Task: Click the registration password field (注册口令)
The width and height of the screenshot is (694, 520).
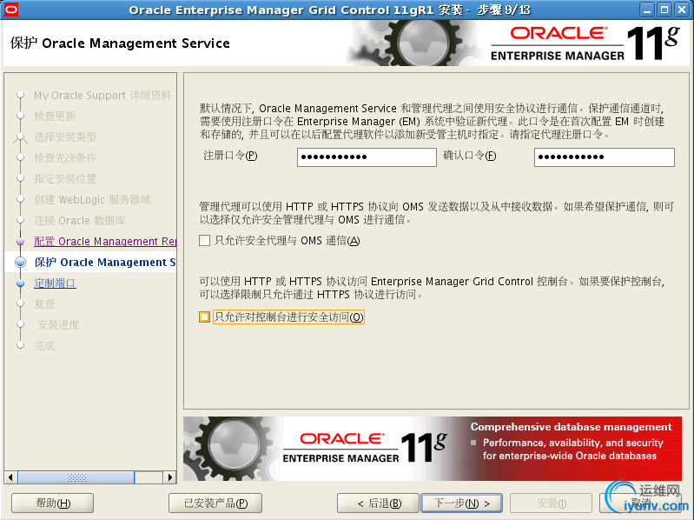Action: tap(367, 157)
